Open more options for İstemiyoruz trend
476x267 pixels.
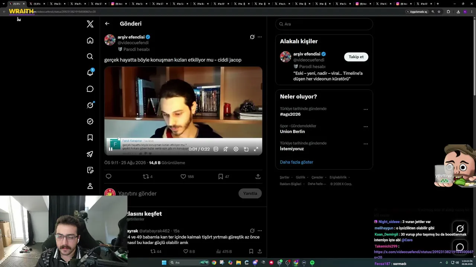pos(366,144)
